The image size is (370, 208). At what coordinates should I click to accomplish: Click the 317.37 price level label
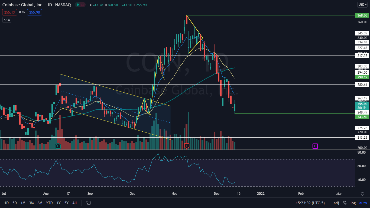tap(362, 56)
